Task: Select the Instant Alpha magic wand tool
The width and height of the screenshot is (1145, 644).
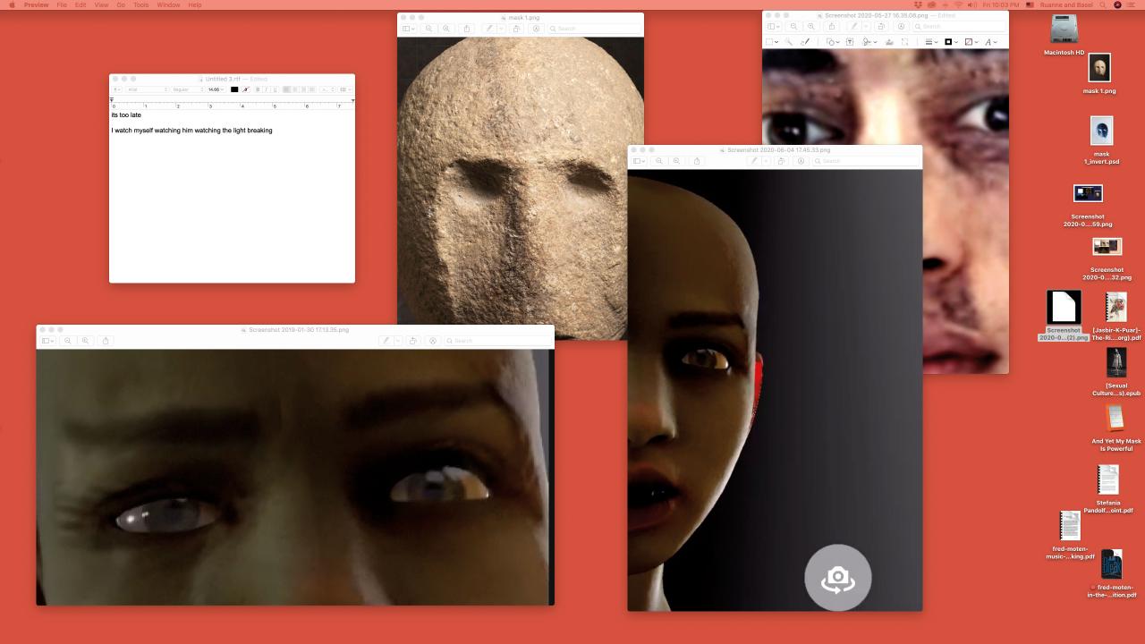Action: pyautogui.click(x=790, y=42)
